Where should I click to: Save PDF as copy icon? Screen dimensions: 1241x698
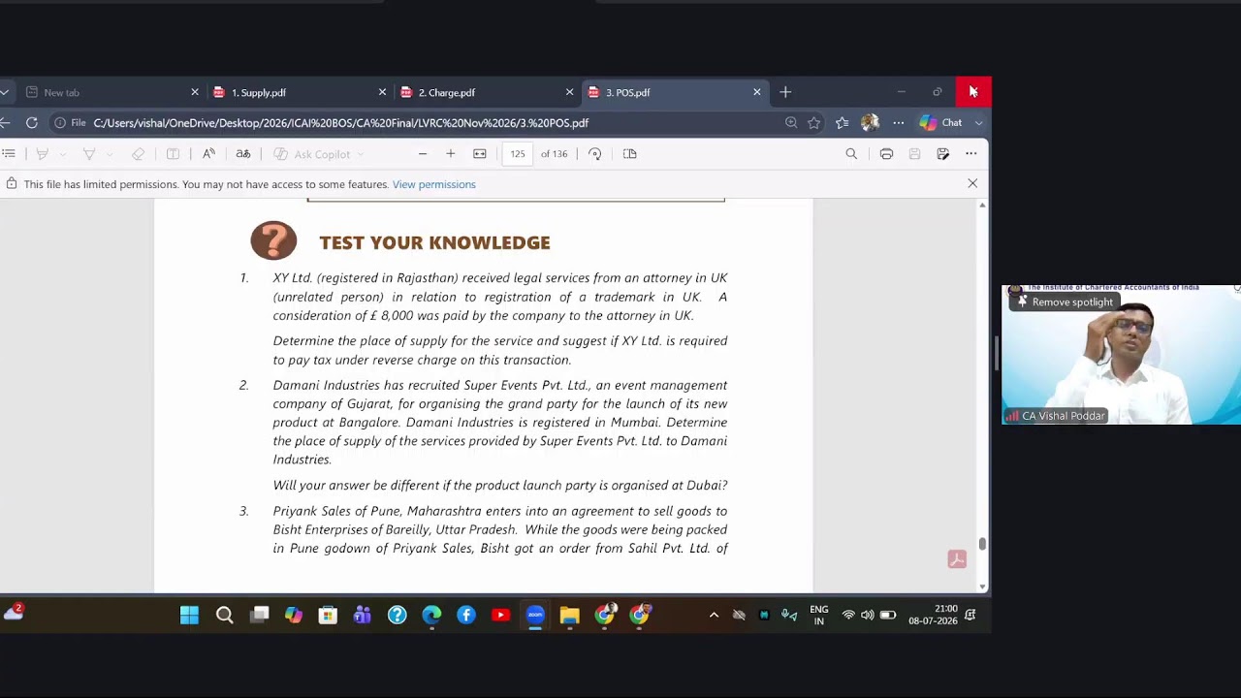[x=942, y=154]
